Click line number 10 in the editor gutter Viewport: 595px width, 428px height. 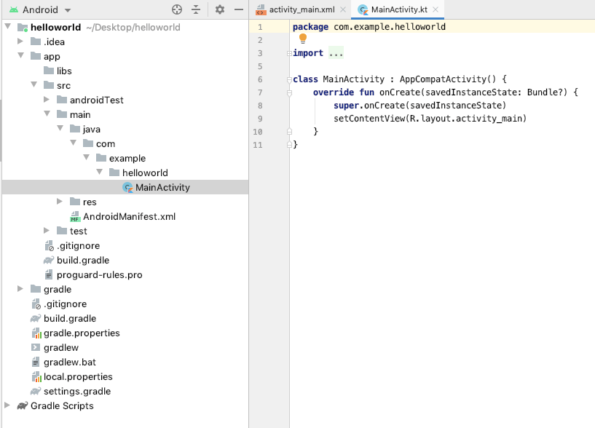tap(257, 132)
